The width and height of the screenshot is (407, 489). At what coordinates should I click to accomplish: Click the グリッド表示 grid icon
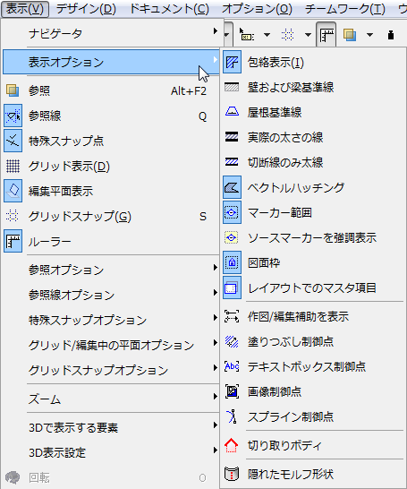[13, 166]
